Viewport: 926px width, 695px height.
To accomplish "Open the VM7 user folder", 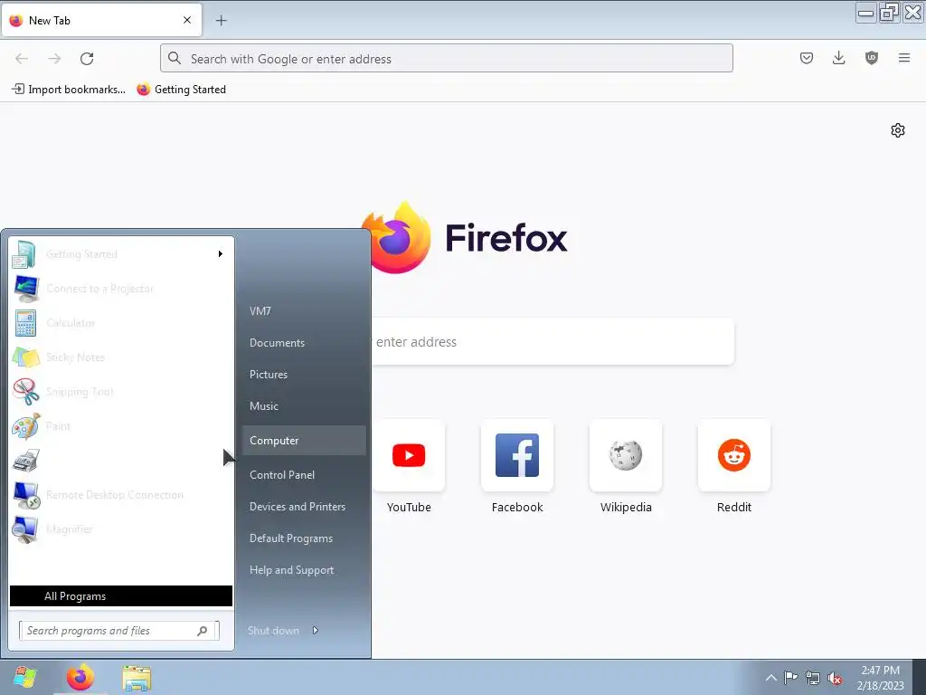I will coord(260,311).
